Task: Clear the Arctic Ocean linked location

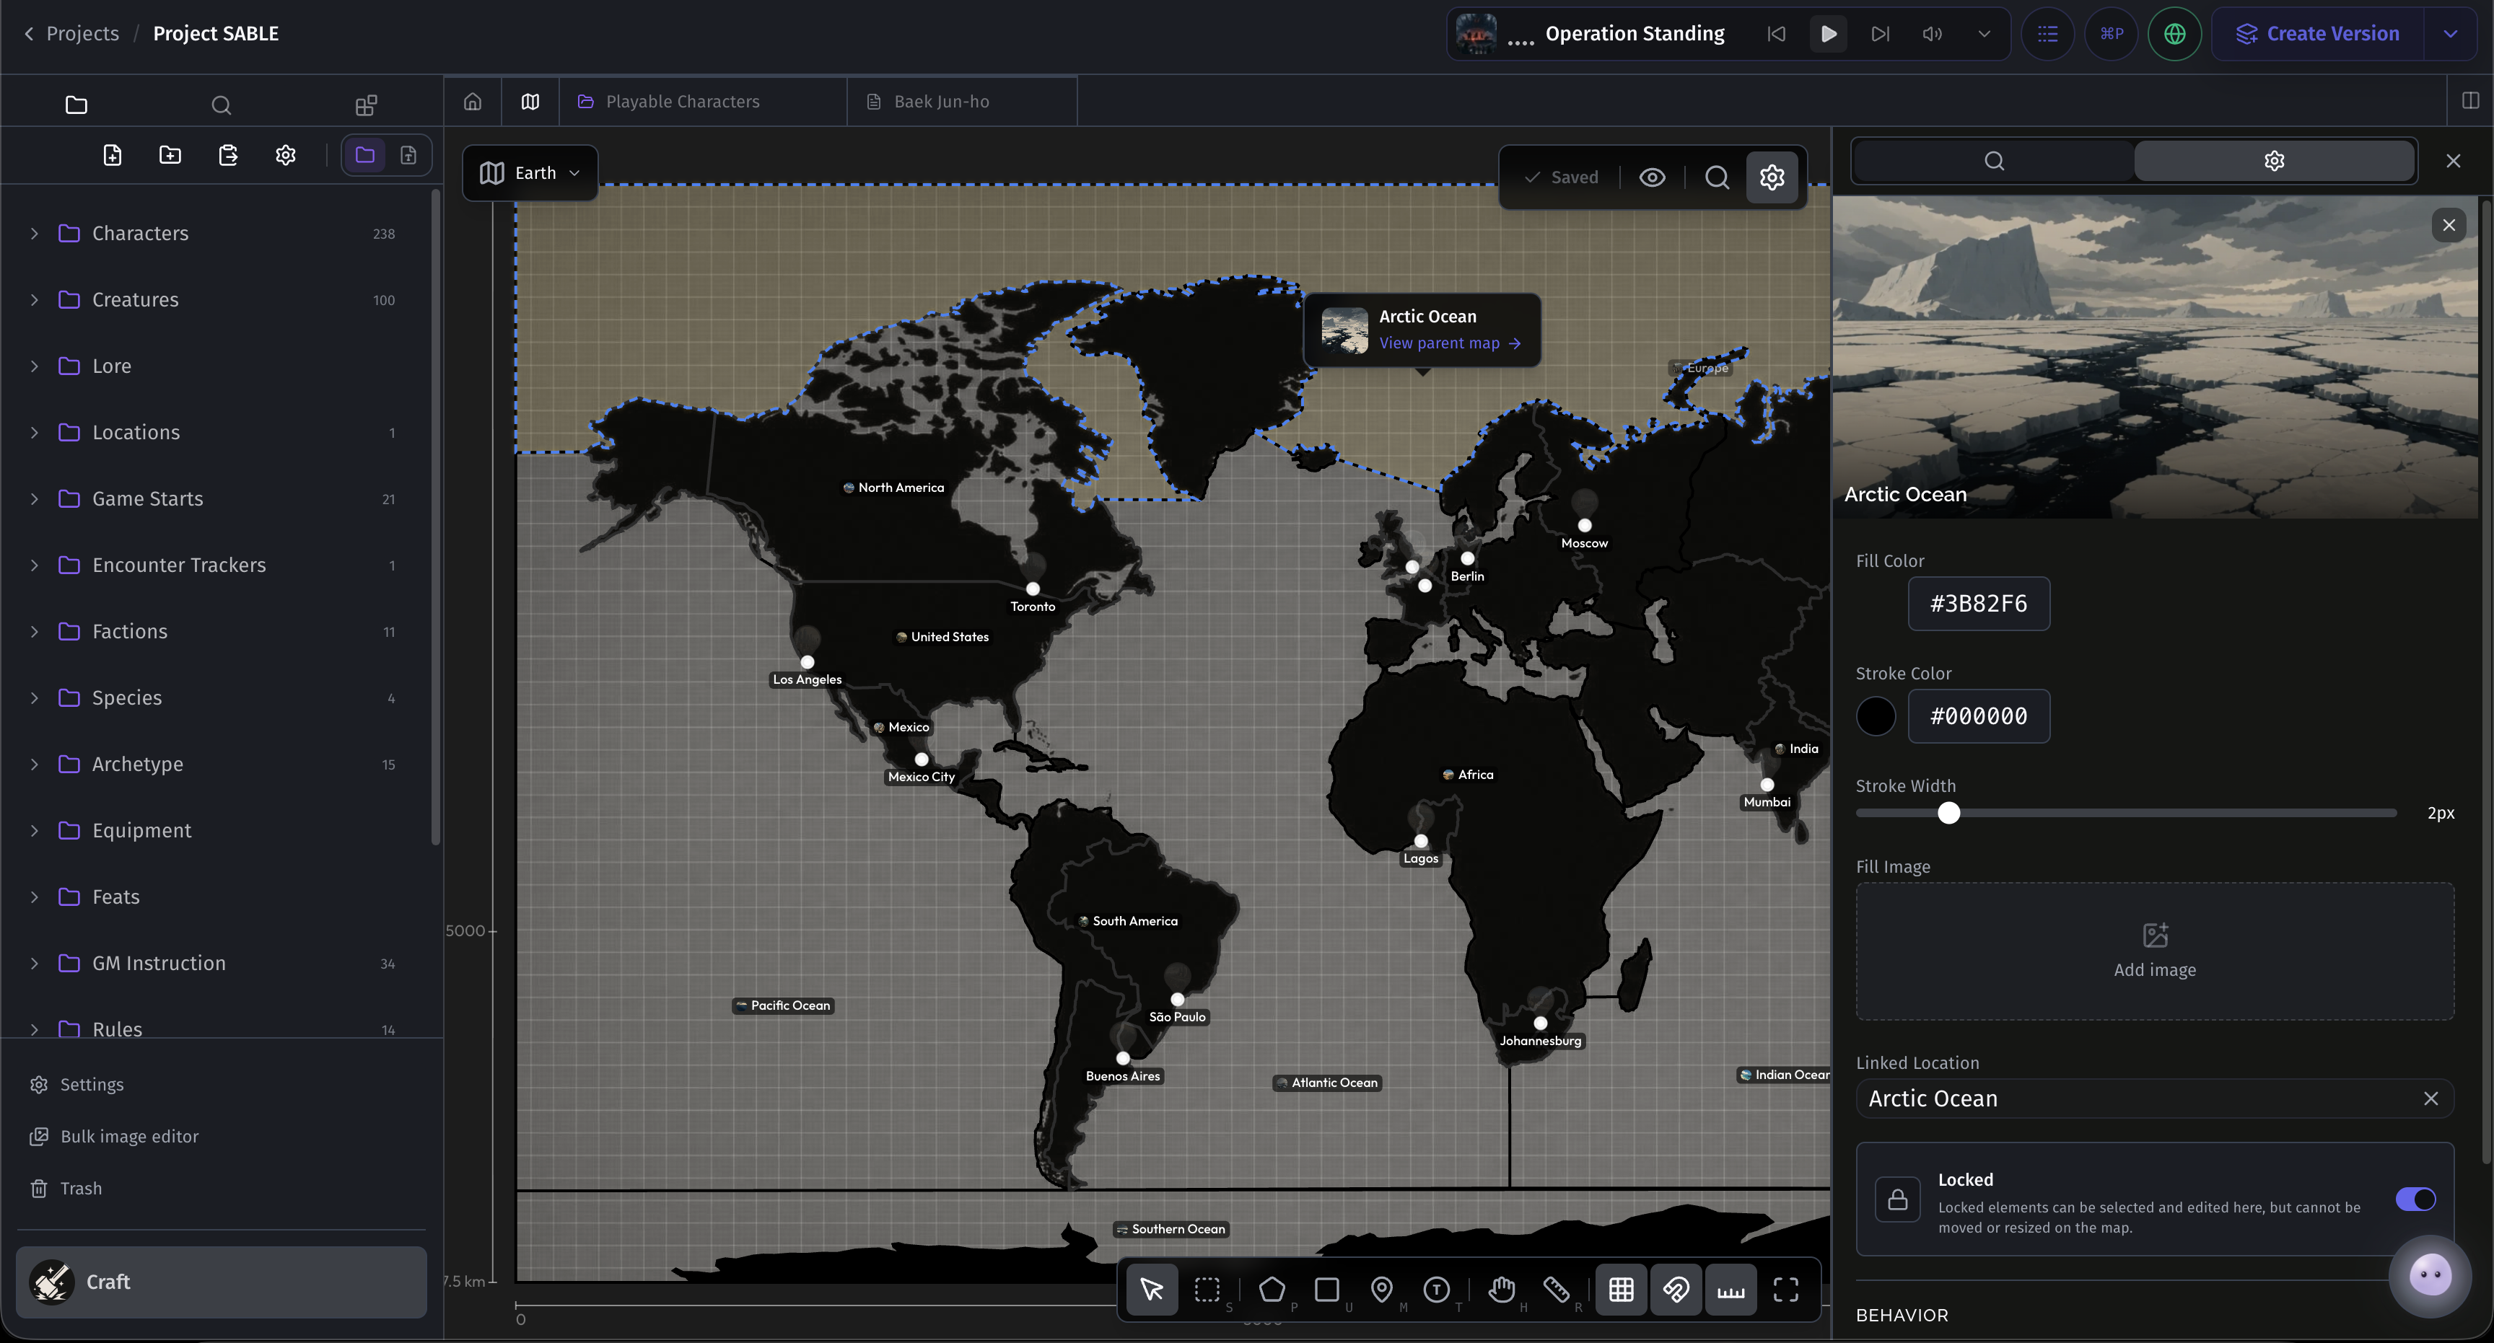Action: [2431, 1099]
